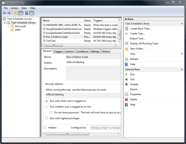Image resolution: width=186 pixels, height=144 pixels.
Task: Click the Properties icon in Actions pane
Action: [126, 94]
